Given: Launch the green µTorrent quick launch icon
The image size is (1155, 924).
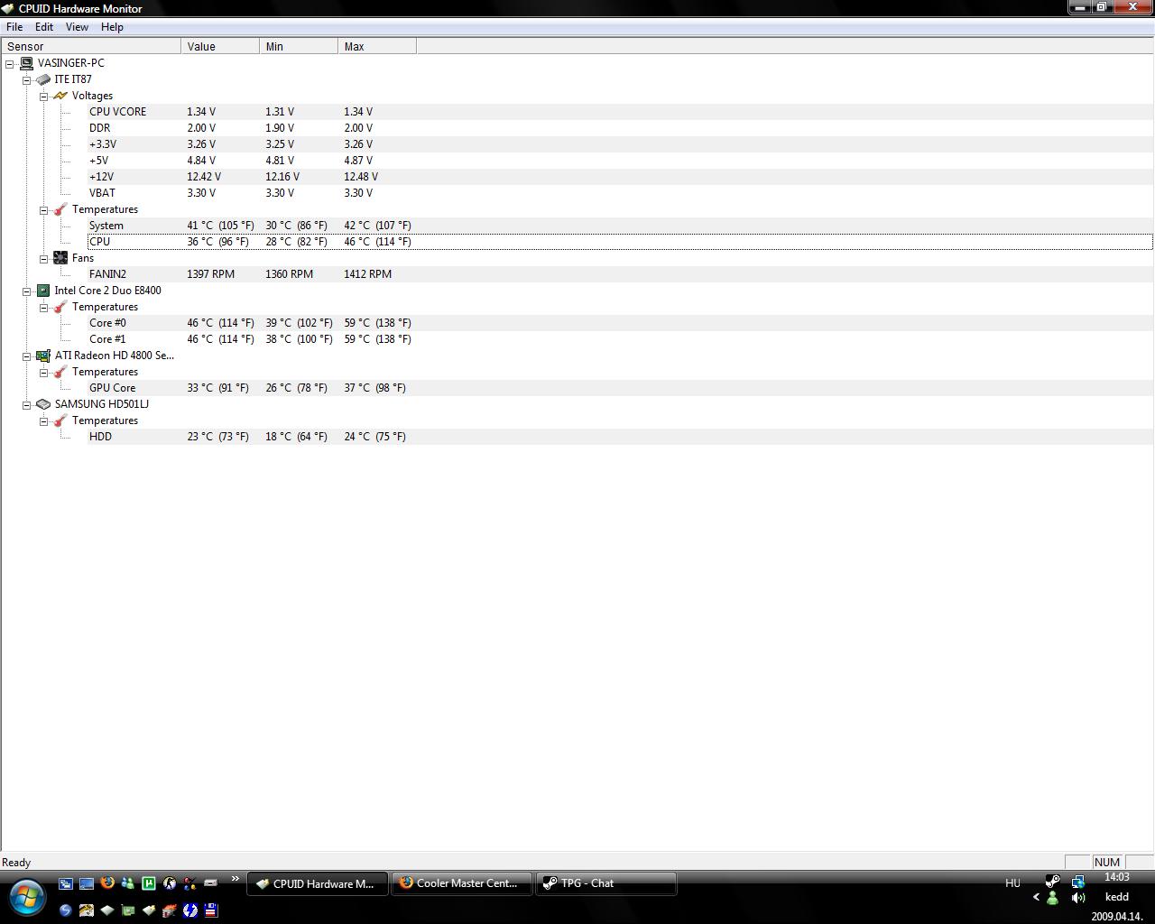Looking at the screenshot, I should coord(149,883).
